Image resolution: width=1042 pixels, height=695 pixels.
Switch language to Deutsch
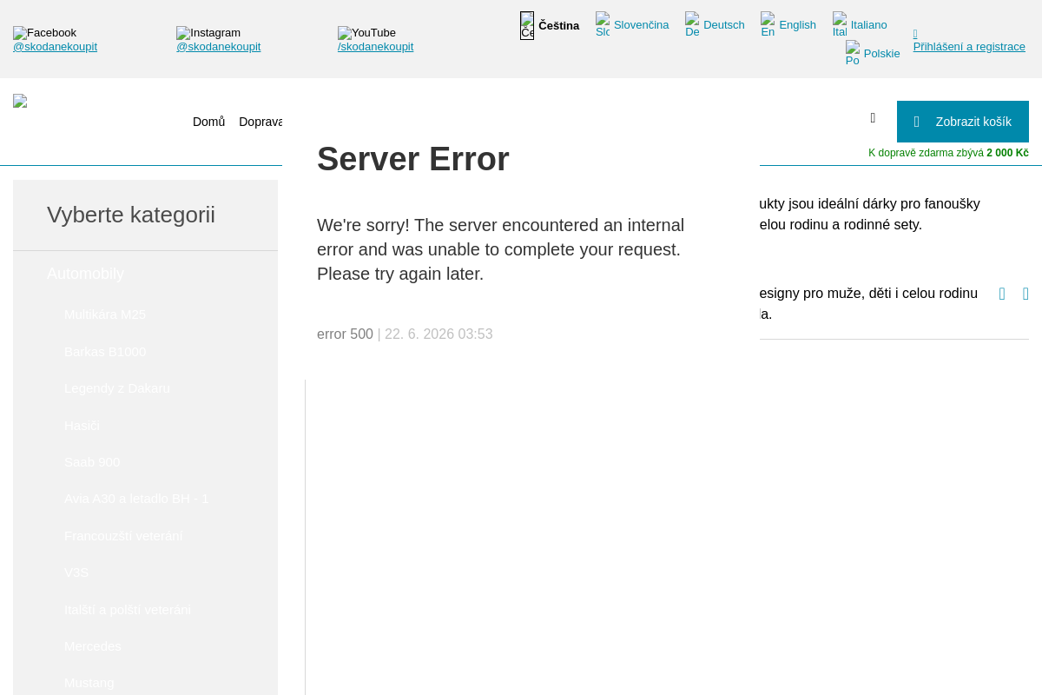tap(723, 25)
